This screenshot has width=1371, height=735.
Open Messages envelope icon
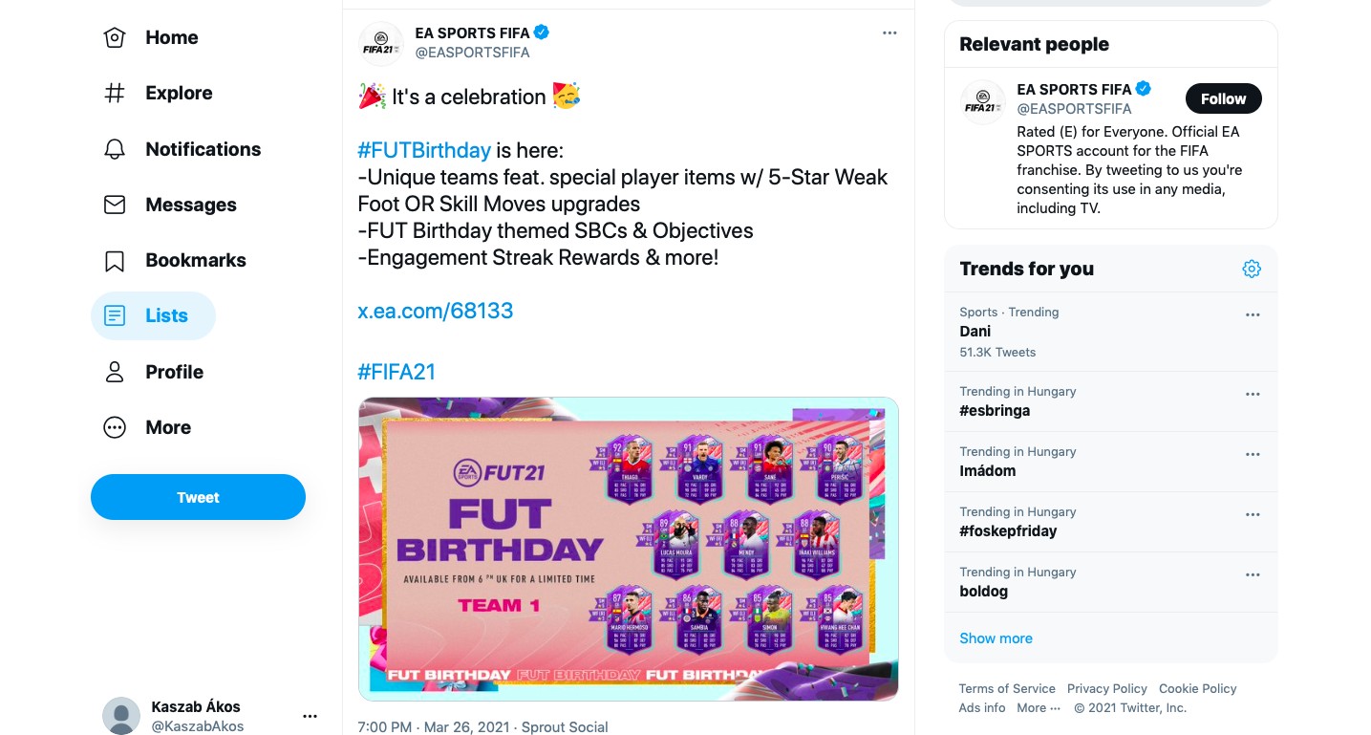point(115,205)
